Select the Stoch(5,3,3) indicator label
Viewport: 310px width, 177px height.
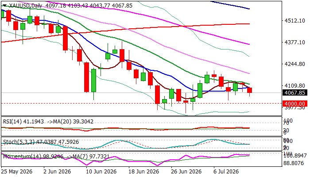[x=19, y=142]
